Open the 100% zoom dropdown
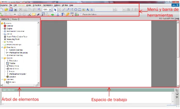Screen dimensions: 180x109 coord(50,9)
